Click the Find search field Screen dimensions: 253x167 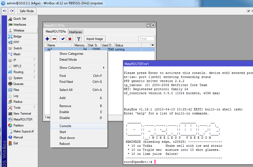146,39
